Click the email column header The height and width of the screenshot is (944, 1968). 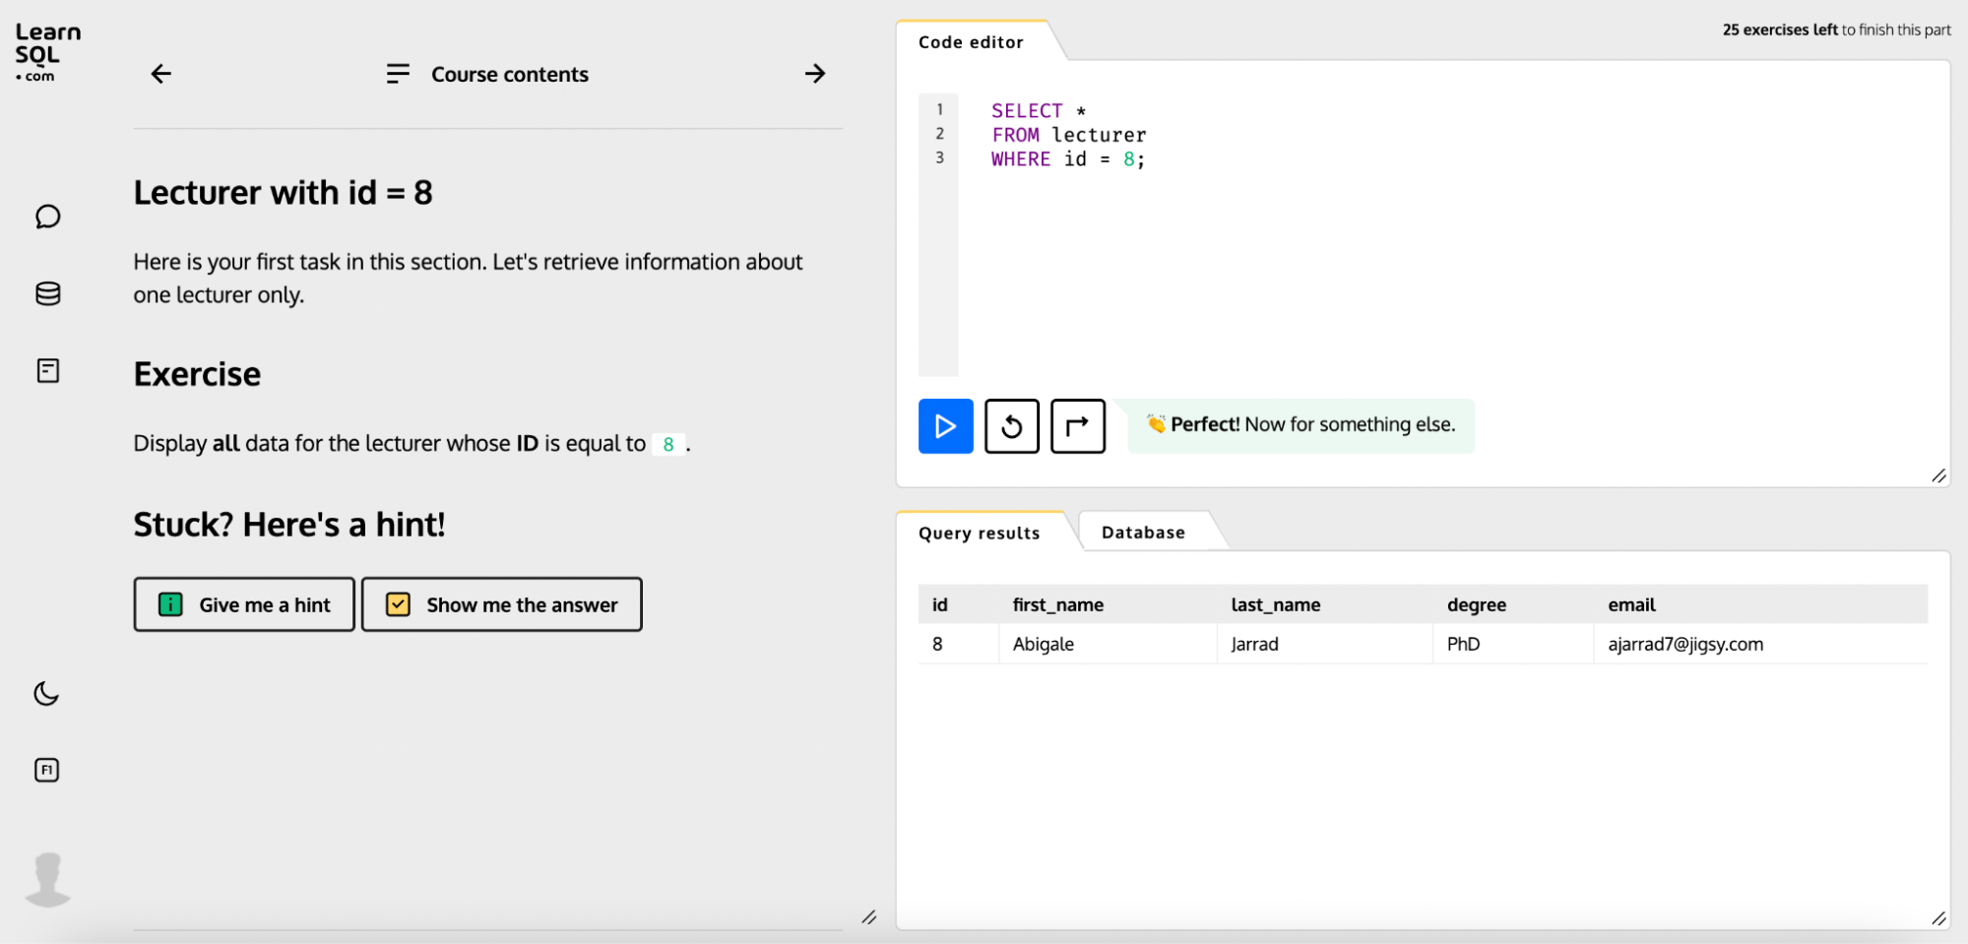click(1631, 604)
